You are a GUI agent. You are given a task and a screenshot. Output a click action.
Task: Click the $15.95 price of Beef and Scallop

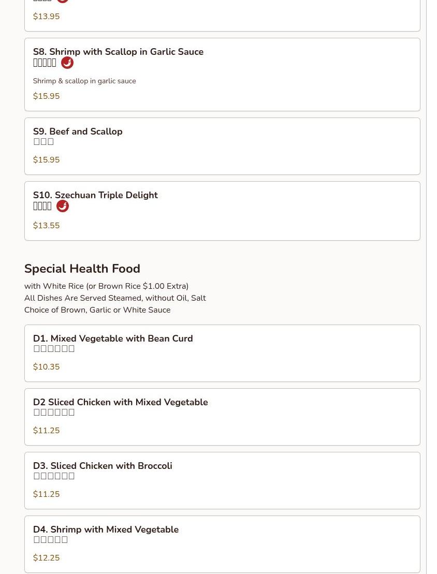[46, 160]
